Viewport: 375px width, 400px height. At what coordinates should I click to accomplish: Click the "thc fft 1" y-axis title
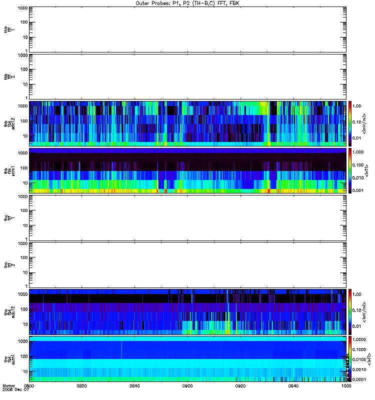(x=9, y=218)
